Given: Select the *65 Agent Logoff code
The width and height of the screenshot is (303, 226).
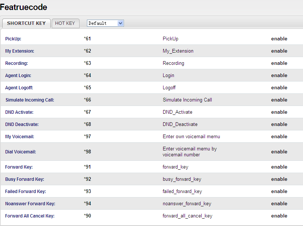Looking at the screenshot, I should [87, 88].
